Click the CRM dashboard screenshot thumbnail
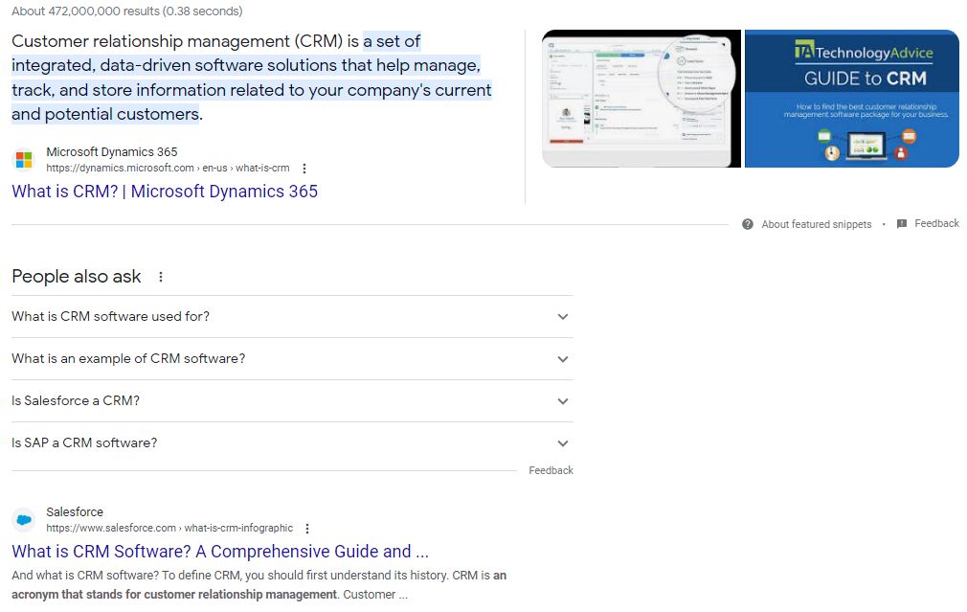 tap(641, 98)
